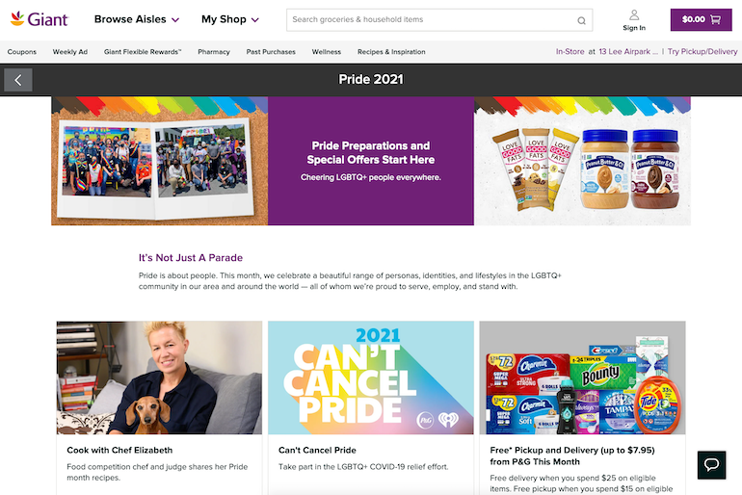742x495 pixels.
Task: Click Try Pickup/Delivery link
Action: click(702, 52)
